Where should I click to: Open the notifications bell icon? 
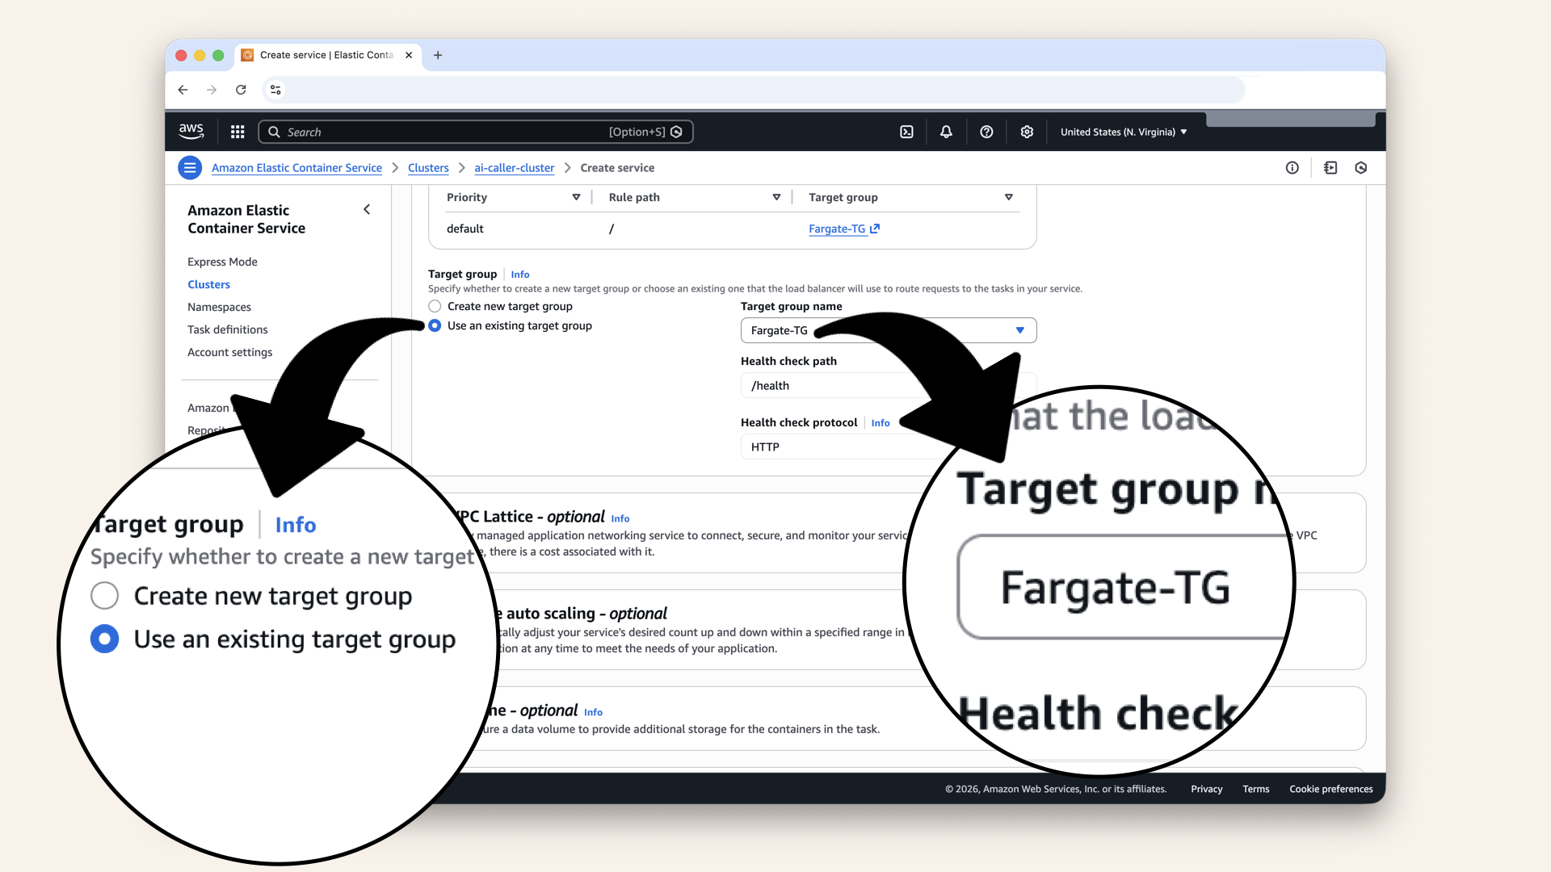point(945,132)
